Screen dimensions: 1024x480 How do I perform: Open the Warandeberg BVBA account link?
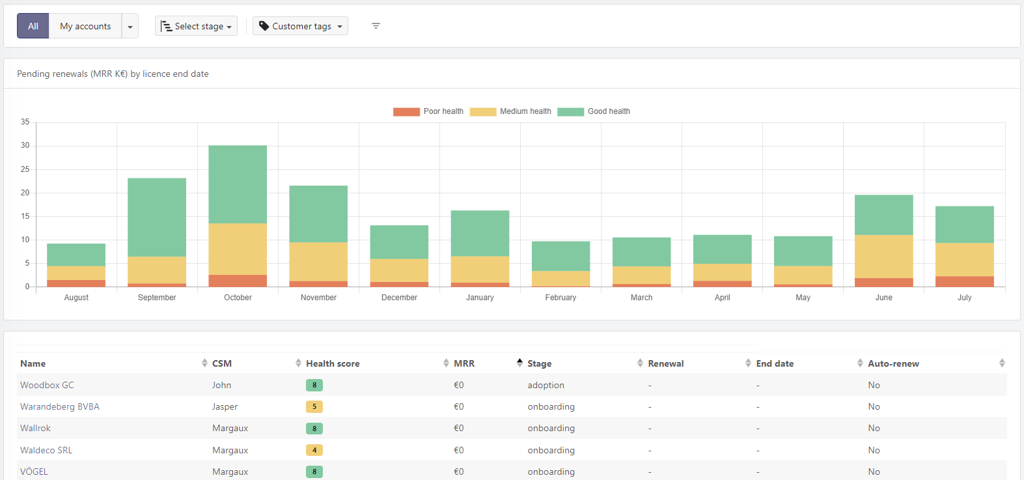tap(60, 406)
